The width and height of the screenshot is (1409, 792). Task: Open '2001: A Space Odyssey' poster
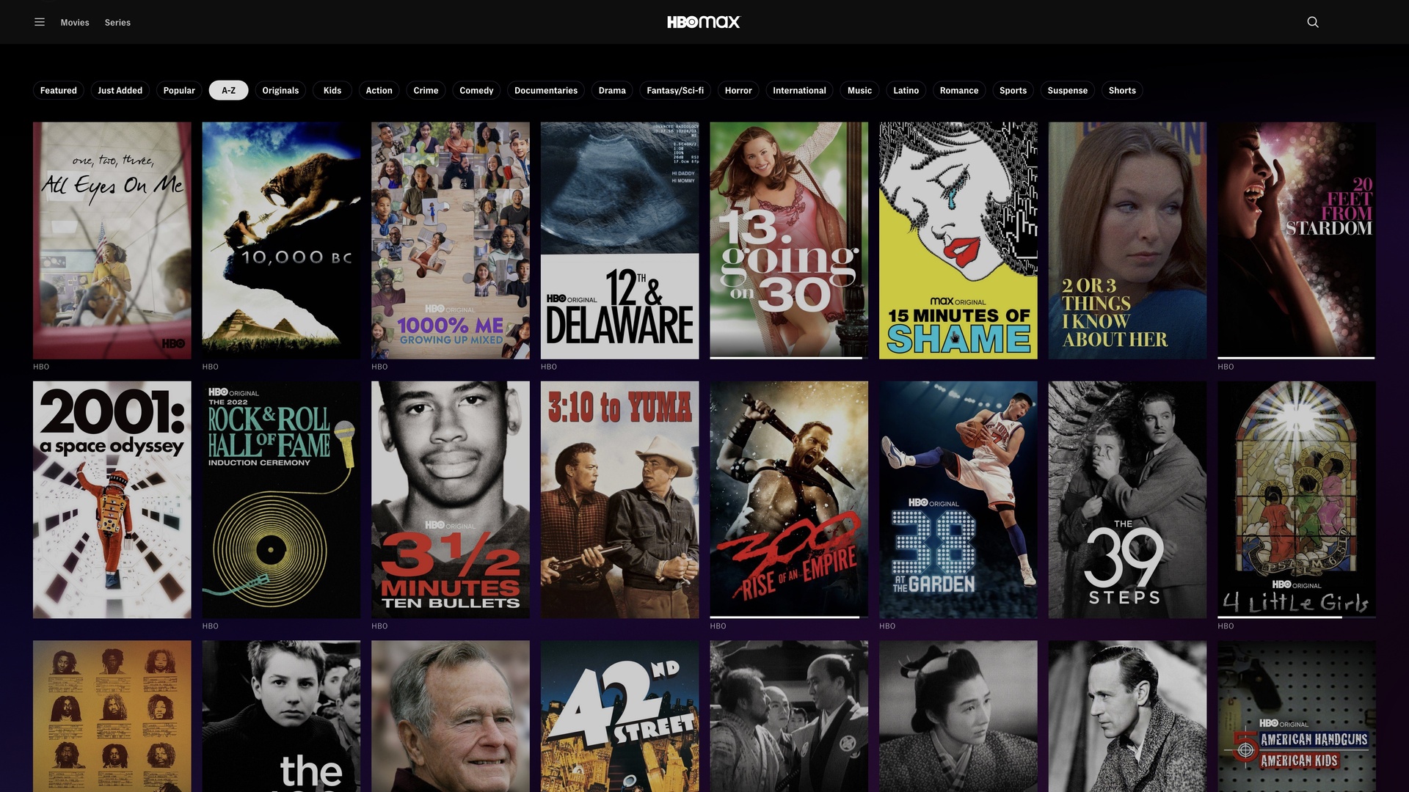pos(112,499)
